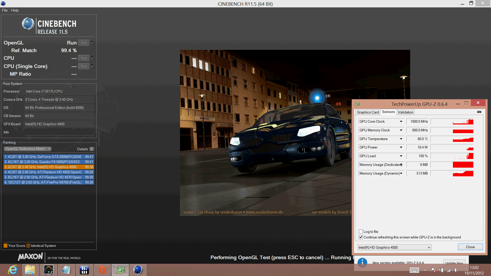Viewport: 491px width, 276px height.
Task: Toggle the OpenGL test checkbox
Action: click(93, 43)
